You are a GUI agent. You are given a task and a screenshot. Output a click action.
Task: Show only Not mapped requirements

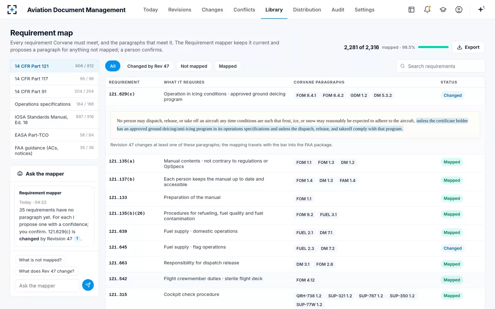coord(194,66)
